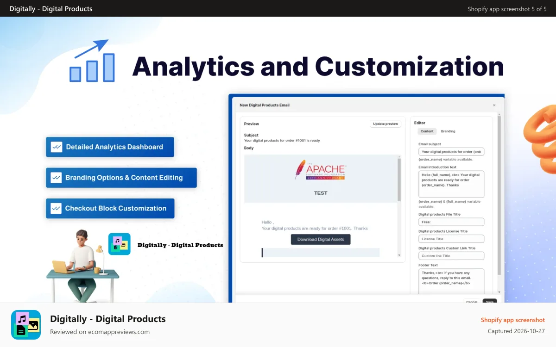Viewport: 556px width, 347px height.
Task: Click 'Shopify app screenshot 5 of 5' text
Action: point(507,9)
